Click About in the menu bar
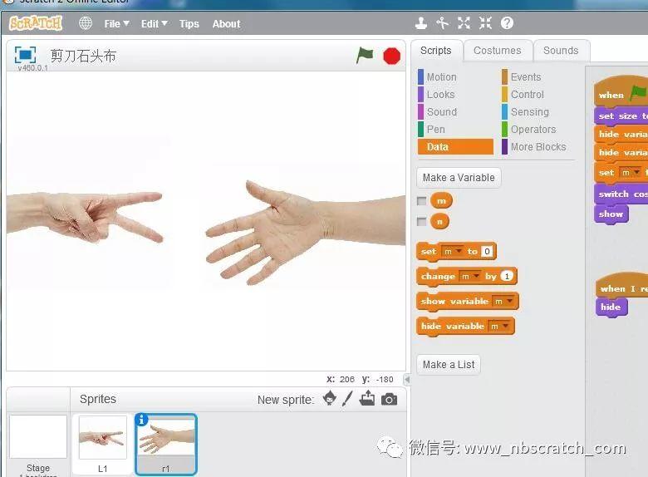648x477 pixels. [x=226, y=24]
